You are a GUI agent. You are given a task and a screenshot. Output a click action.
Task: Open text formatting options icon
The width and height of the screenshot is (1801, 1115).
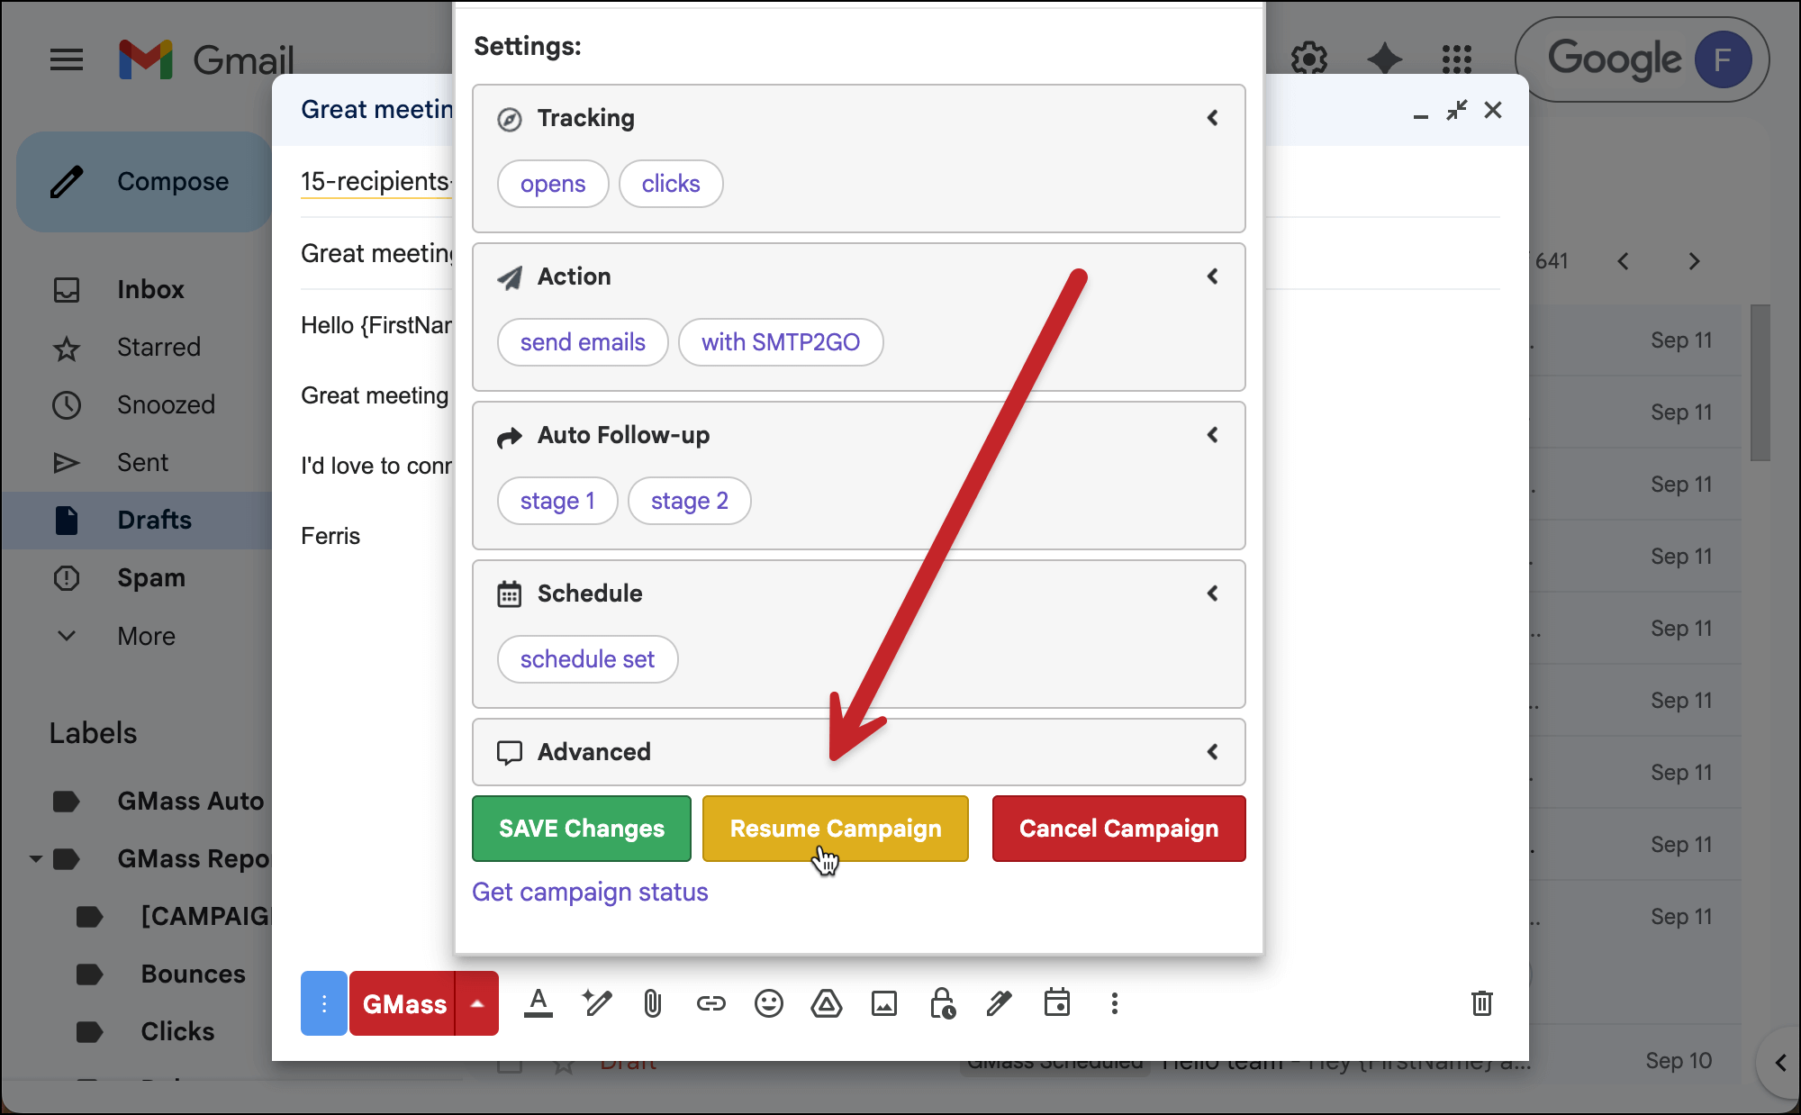538,1003
